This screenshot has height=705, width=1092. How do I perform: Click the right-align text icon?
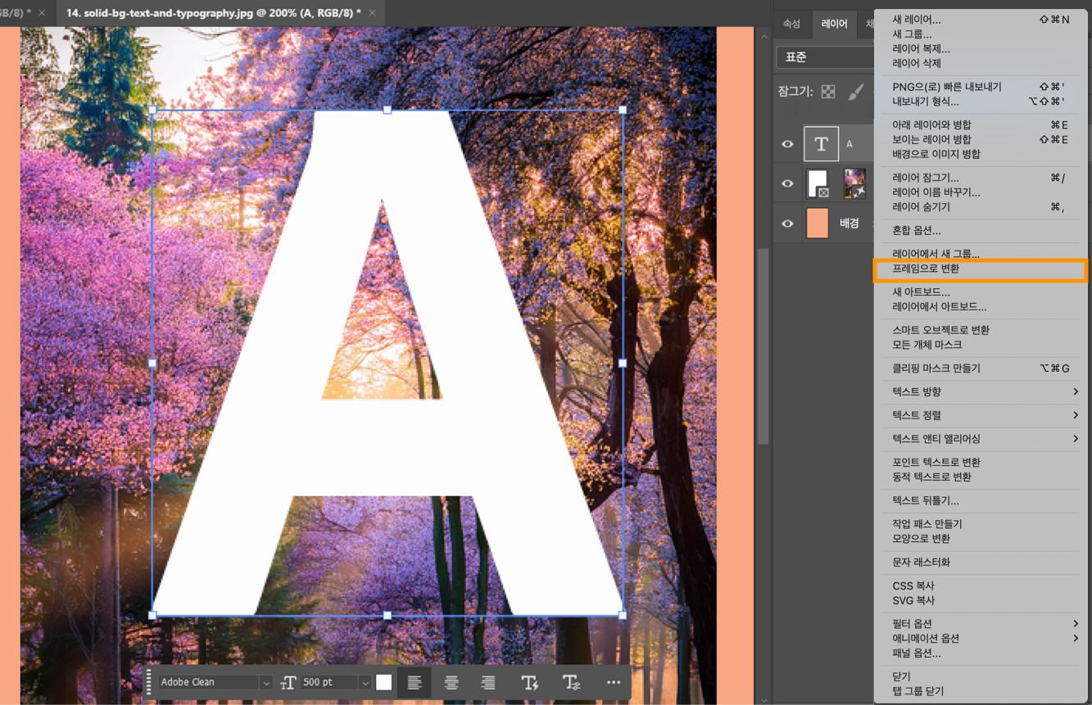488,682
